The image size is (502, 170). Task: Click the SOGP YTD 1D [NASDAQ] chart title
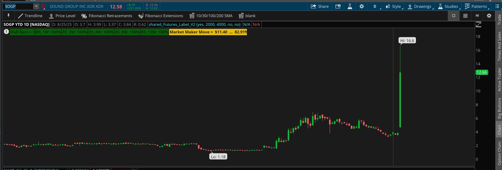[x=27, y=25]
